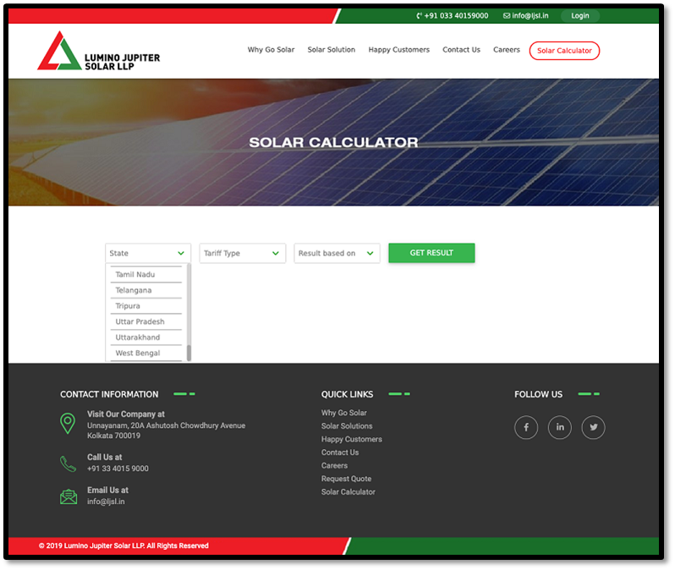Expand the Result based on dropdown
The image size is (675, 570).
pyautogui.click(x=337, y=254)
